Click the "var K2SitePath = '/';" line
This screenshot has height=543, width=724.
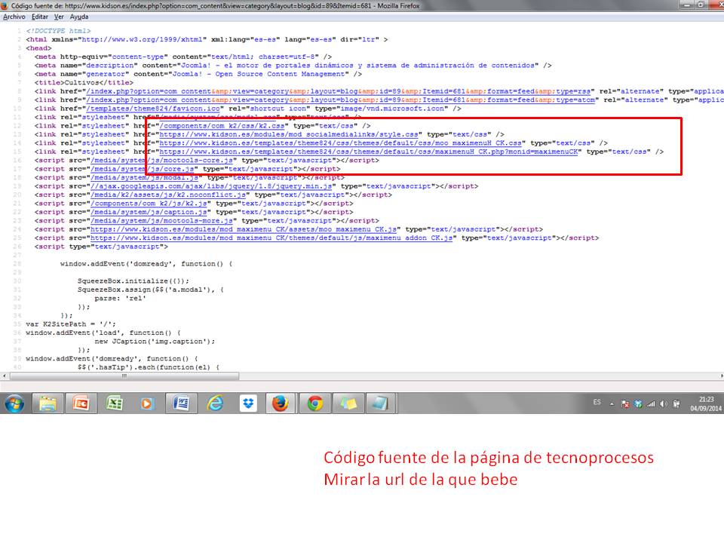pyautogui.click(x=71, y=324)
